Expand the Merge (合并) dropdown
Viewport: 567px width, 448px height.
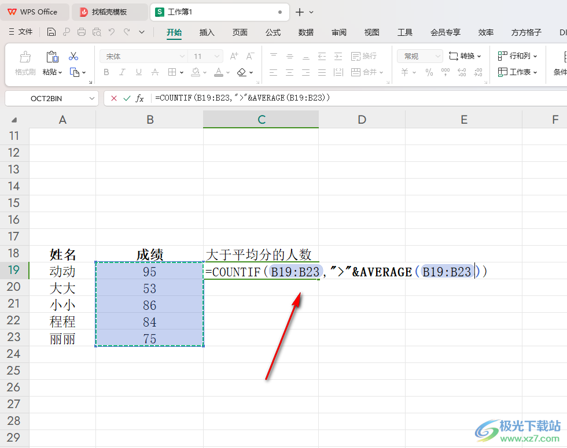[x=381, y=73]
